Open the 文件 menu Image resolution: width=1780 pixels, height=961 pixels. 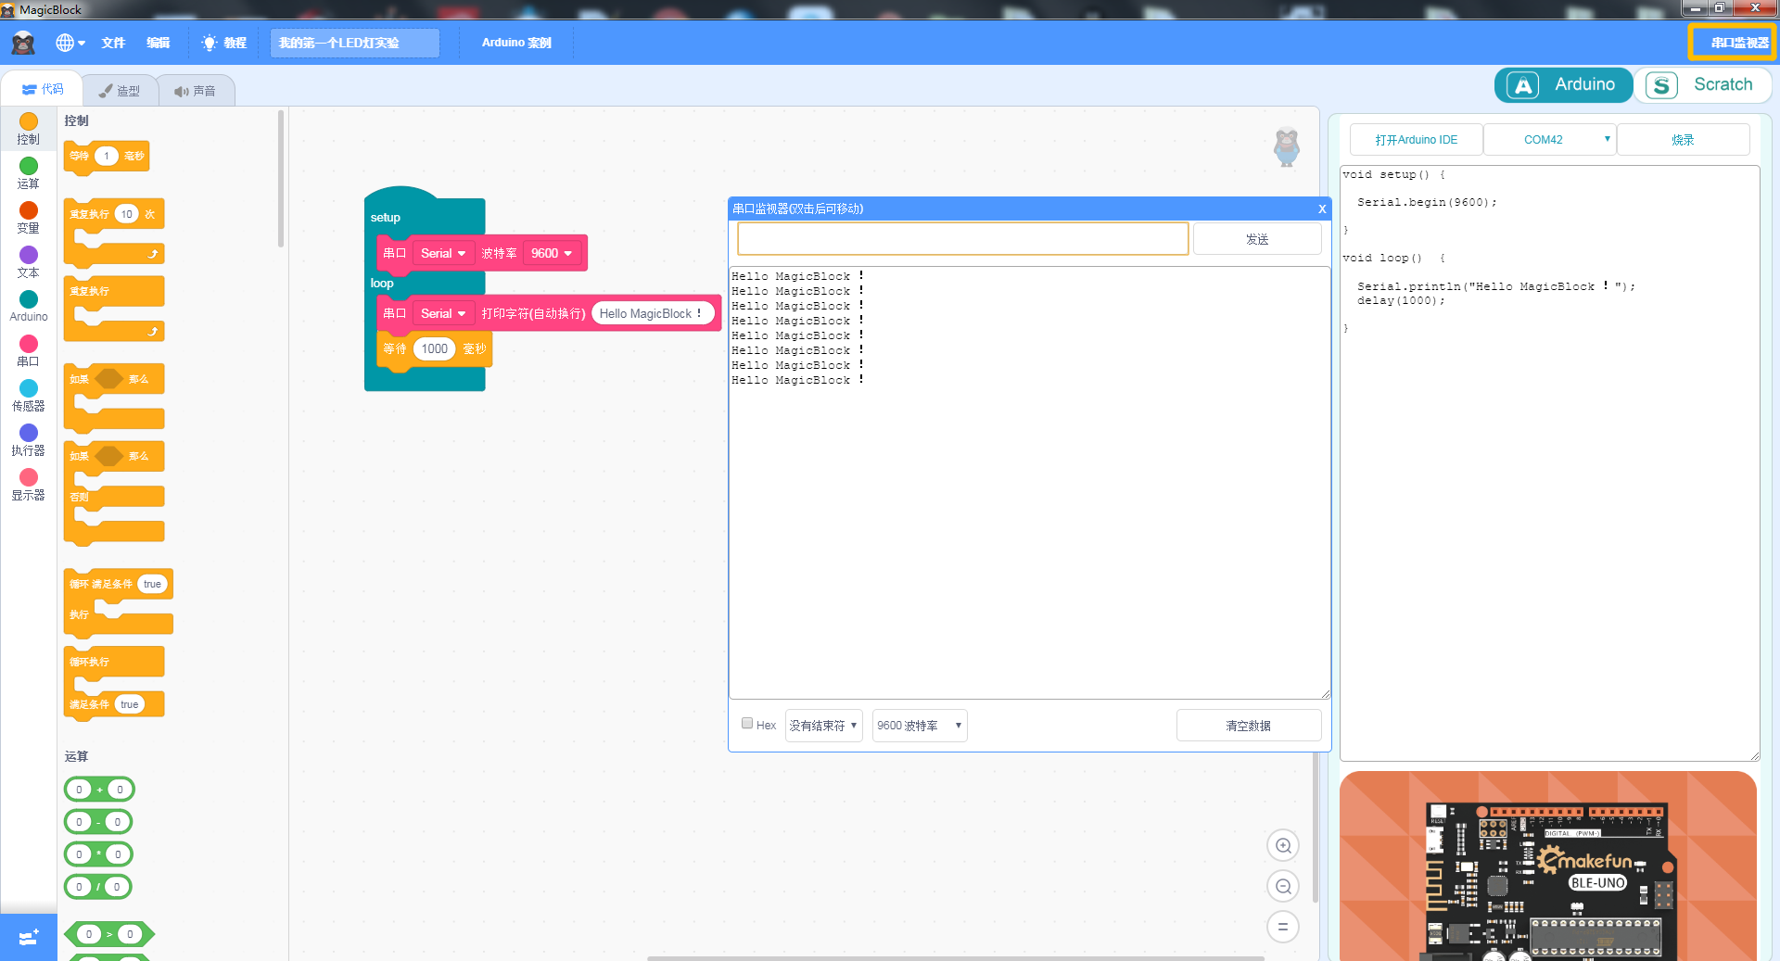[113, 43]
